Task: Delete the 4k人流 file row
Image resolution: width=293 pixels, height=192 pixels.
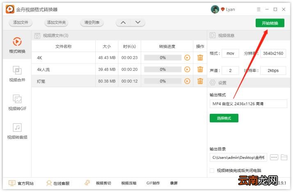Action: (200, 69)
